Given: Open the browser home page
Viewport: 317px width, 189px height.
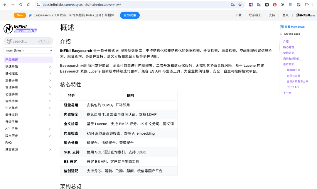Looking at the screenshot, I should coord(29,5).
